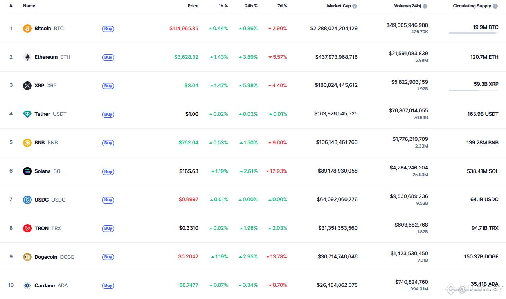Screen dimensions: 506x299
Task: Click Ethereum volume $21,591,083,839
Action: [408, 54]
